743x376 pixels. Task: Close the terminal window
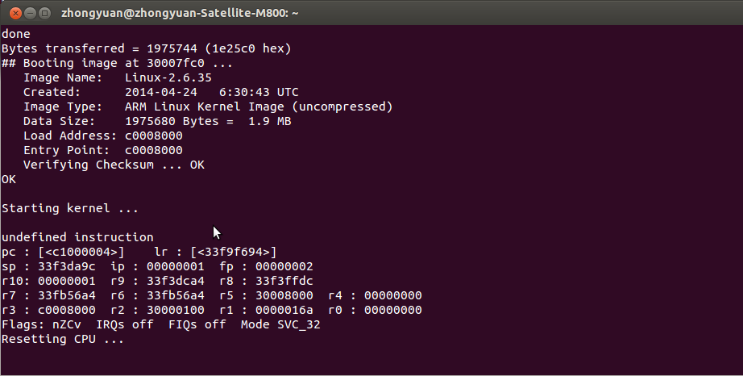click(15, 13)
